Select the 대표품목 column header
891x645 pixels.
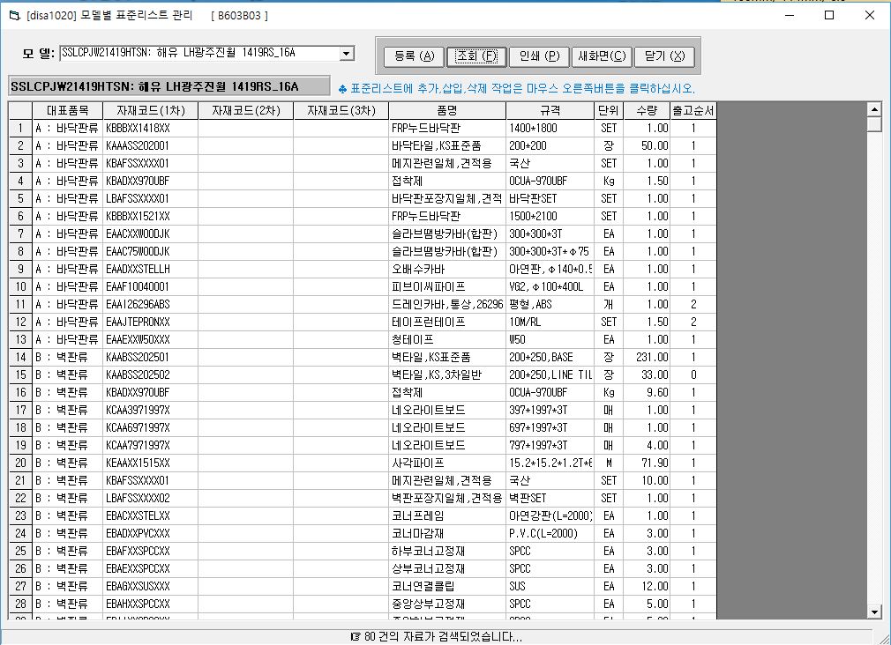tap(67, 110)
